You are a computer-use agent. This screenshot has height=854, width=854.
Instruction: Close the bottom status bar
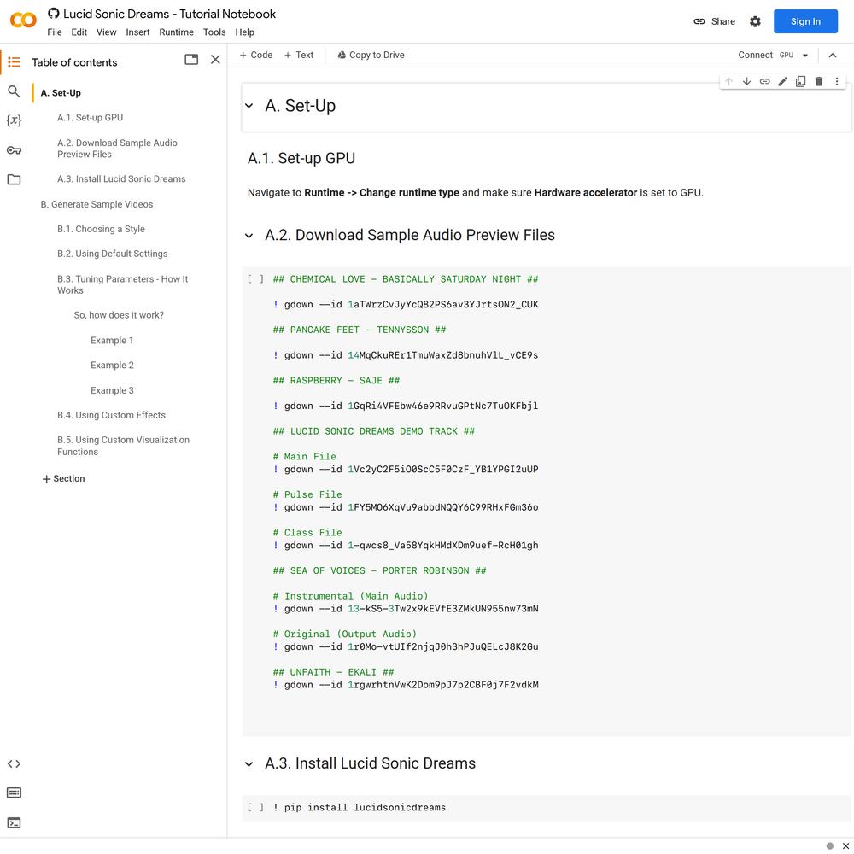(845, 845)
